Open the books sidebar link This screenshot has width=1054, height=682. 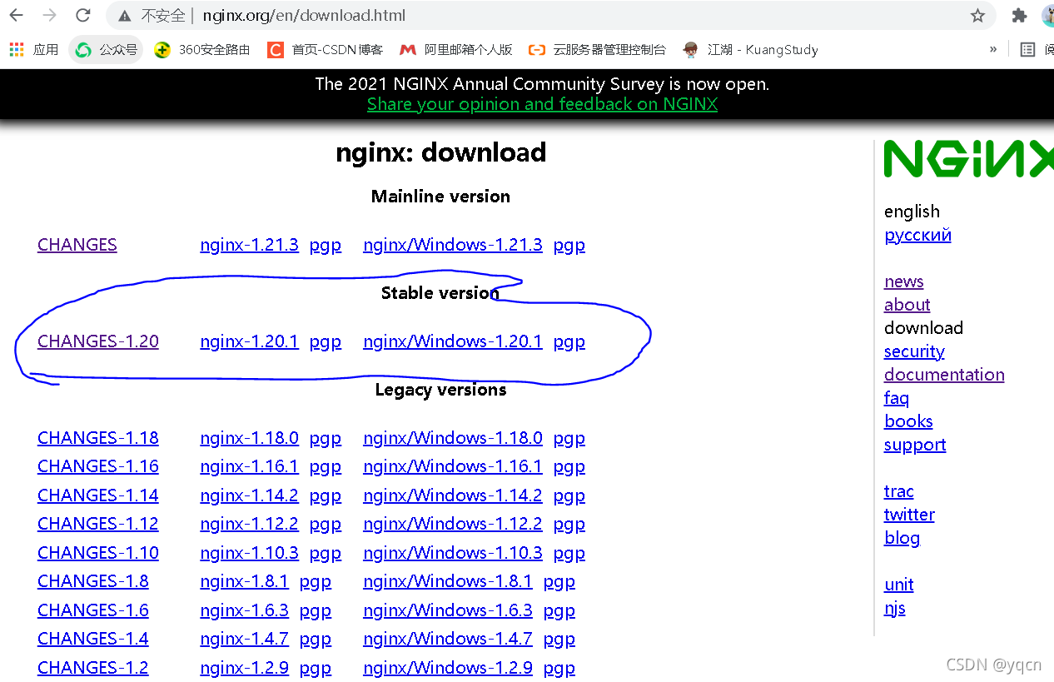click(908, 421)
